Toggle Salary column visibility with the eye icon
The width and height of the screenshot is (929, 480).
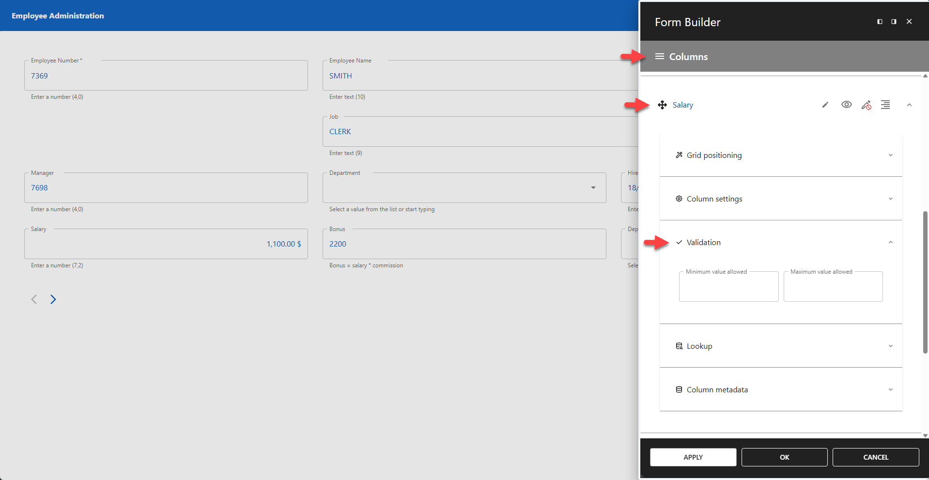(x=846, y=105)
